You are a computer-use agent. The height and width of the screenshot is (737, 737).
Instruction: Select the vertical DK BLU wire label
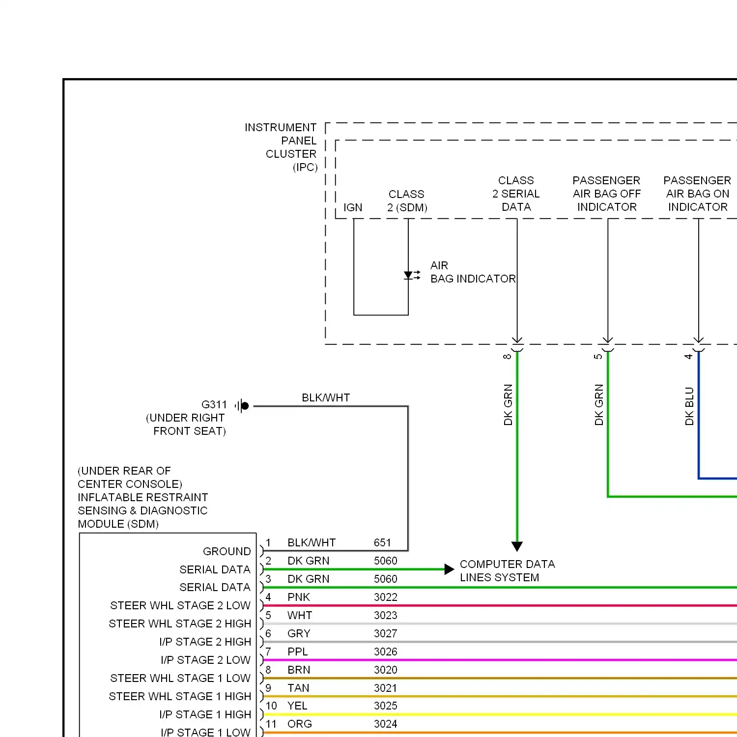point(689,406)
